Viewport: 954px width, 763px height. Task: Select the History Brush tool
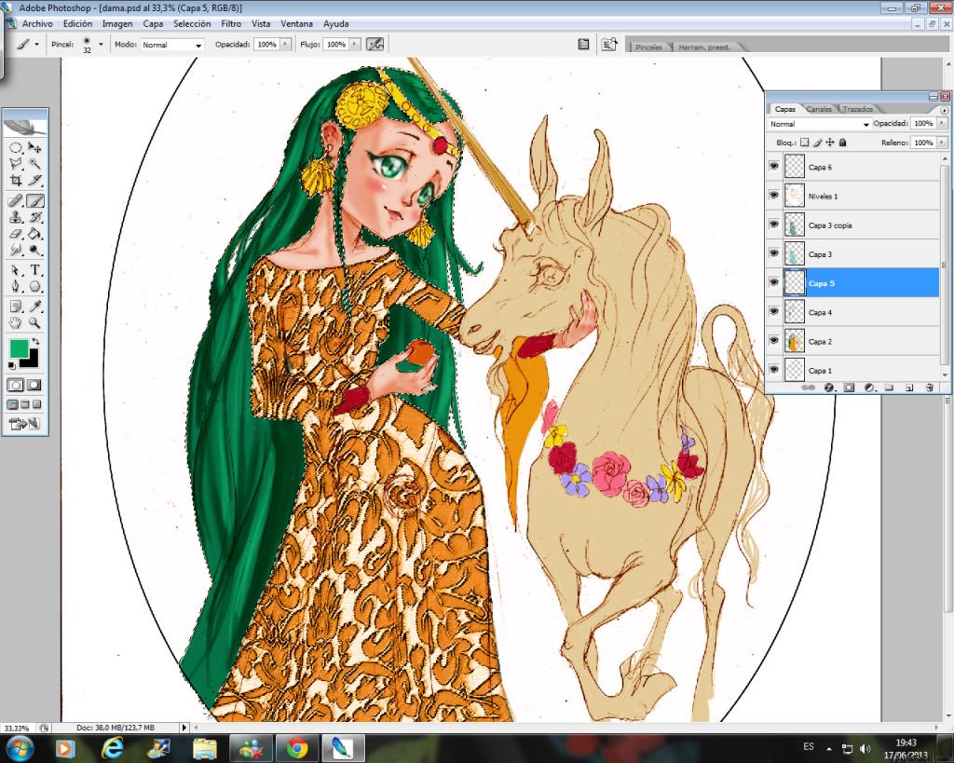click(34, 217)
